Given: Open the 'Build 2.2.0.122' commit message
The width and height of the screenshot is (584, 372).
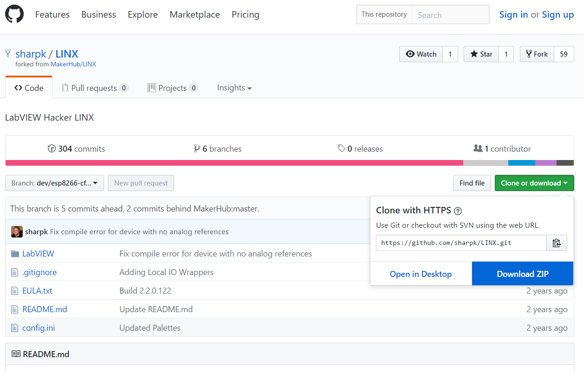Looking at the screenshot, I should coord(145,291).
